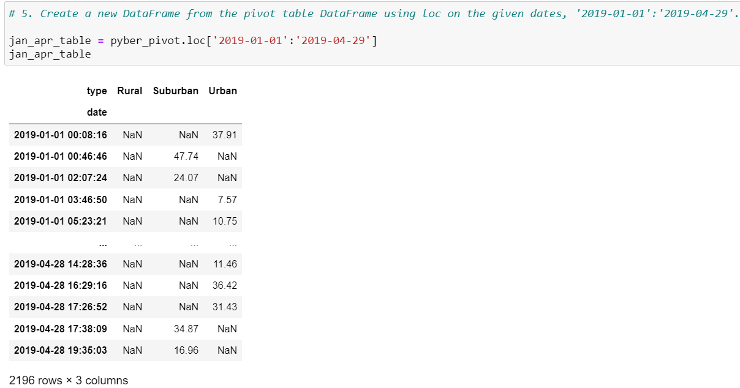Click the Suburban value 47.74
The width and height of the screenshot is (740, 388).
click(x=186, y=156)
